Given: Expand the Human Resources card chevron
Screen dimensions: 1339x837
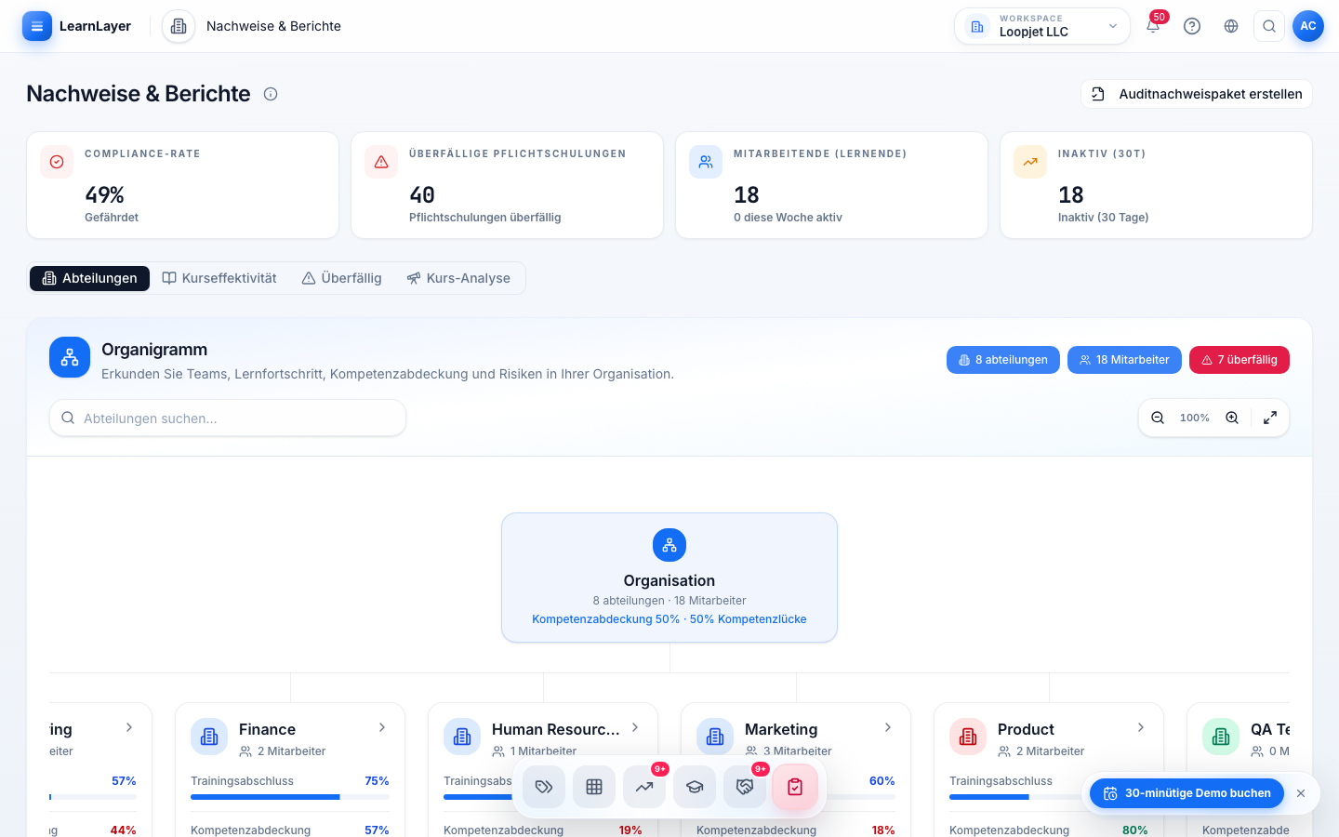Looking at the screenshot, I should (x=635, y=727).
